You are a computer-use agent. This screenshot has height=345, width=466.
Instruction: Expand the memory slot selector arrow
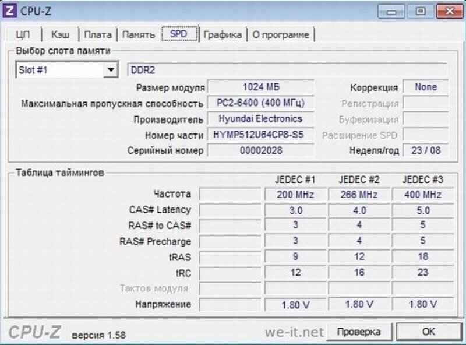click(x=112, y=69)
